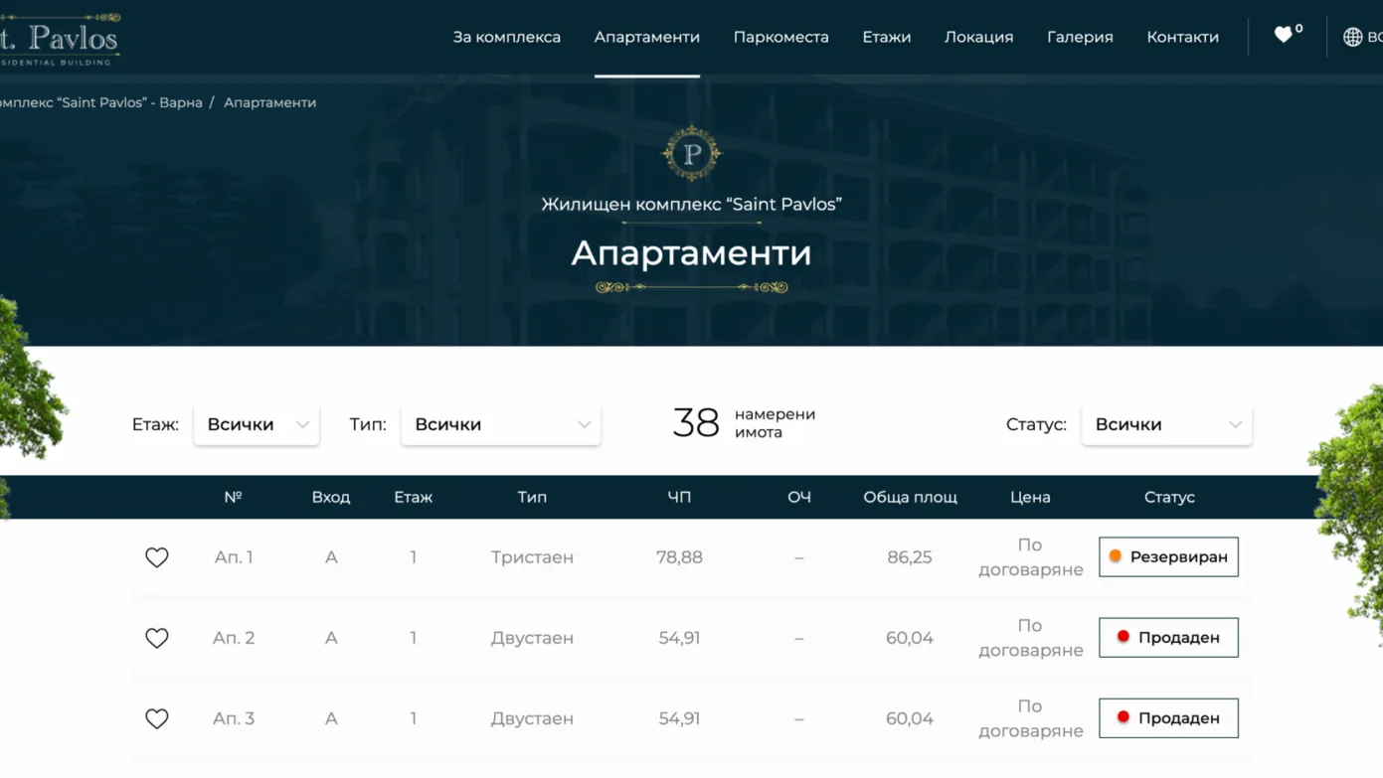Click the Цена column header
This screenshot has width=1383, height=778.
coord(1030,497)
